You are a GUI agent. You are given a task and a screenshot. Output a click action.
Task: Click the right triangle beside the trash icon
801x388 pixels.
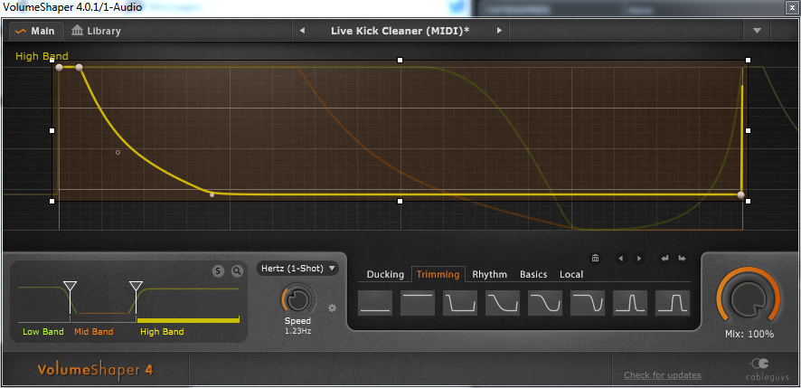(x=638, y=258)
